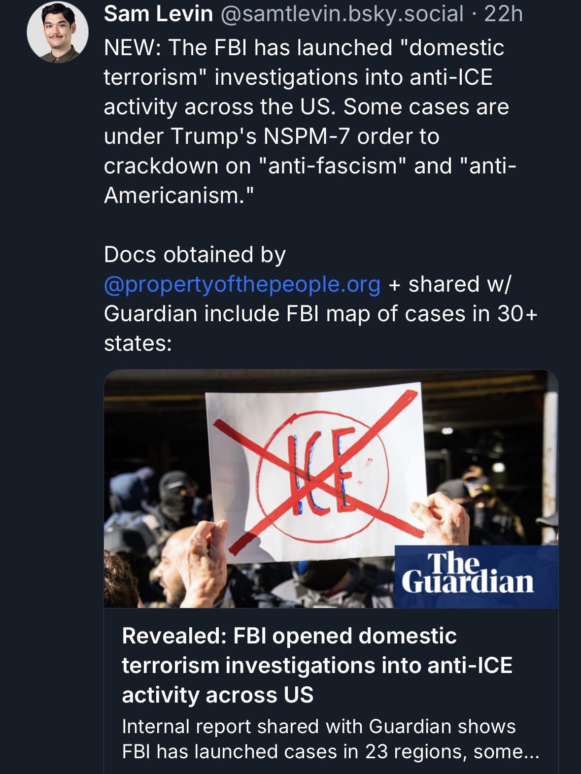Viewport: 581px width, 774px height.
Task: Open the @propertyofthepeople.org mention
Action: coord(242,284)
